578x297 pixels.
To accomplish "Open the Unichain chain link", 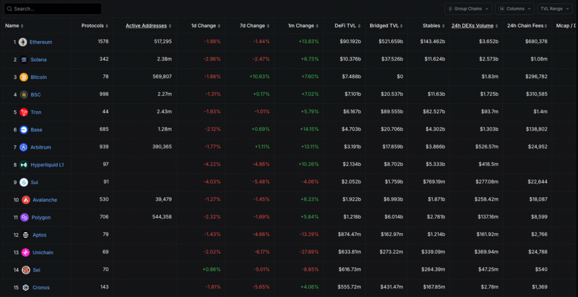I will click(43, 252).
